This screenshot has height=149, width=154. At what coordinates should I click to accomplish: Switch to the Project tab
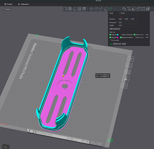[x=8, y=4]
